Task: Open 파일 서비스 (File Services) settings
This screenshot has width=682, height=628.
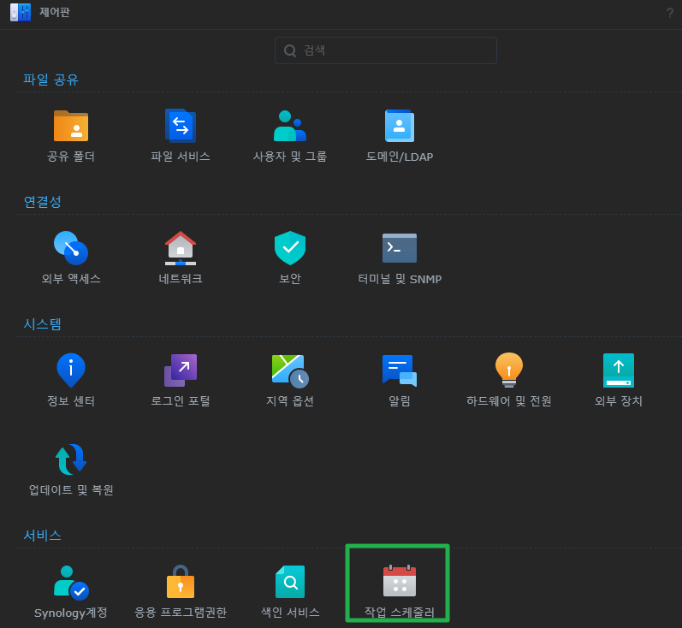Action: (181, 126)
